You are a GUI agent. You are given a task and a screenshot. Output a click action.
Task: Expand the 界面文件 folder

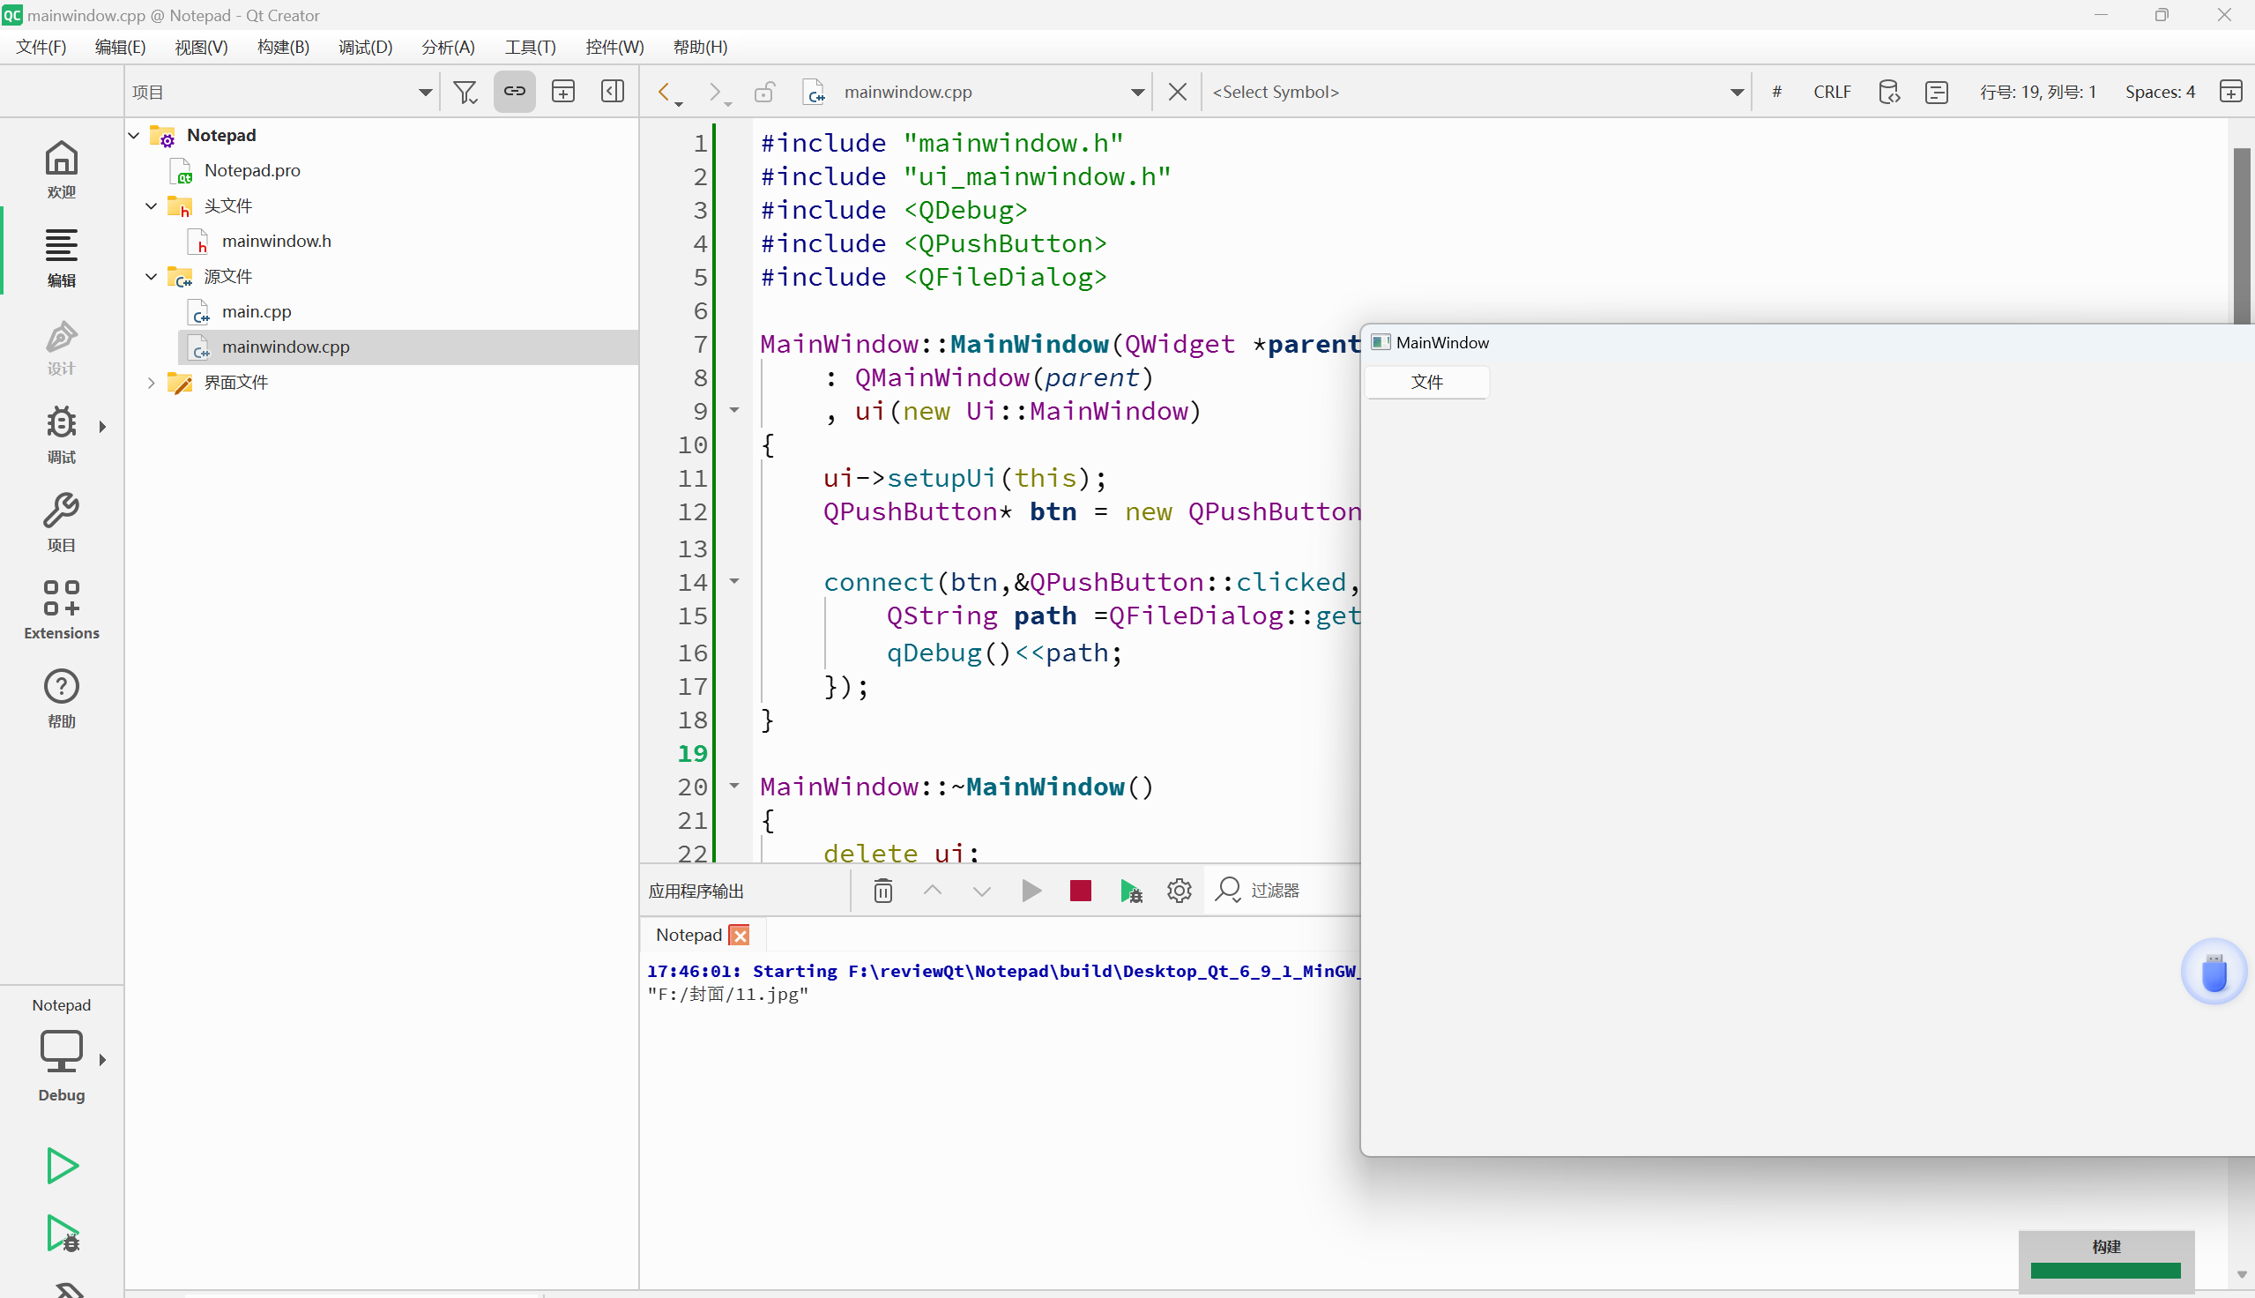point(152,383)
